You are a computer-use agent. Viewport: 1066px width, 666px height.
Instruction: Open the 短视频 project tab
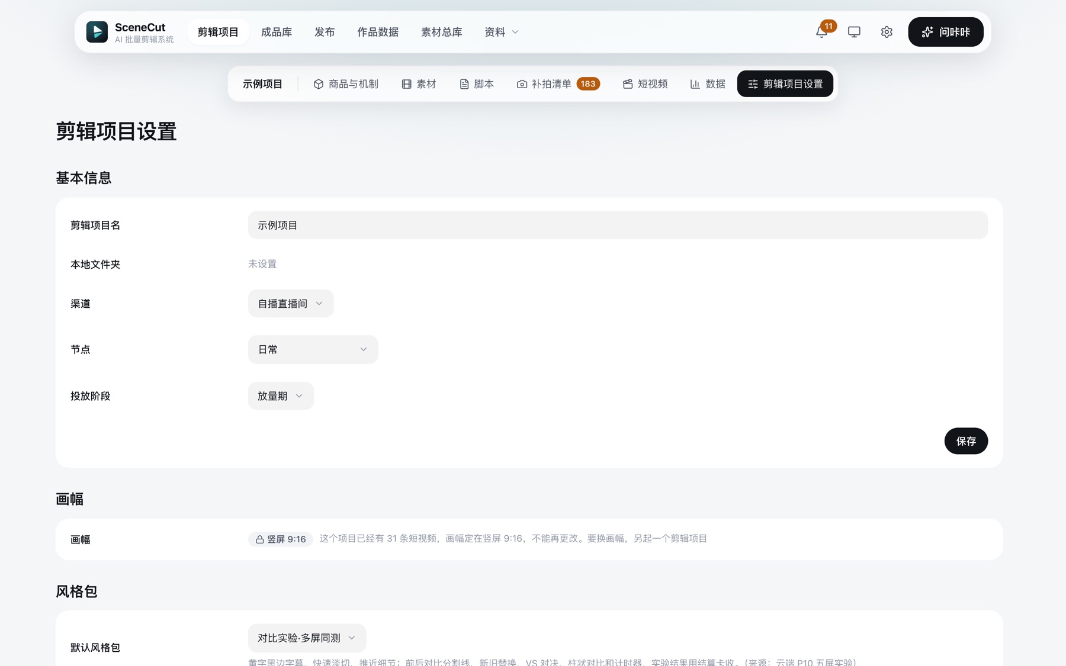coord(646,84)
